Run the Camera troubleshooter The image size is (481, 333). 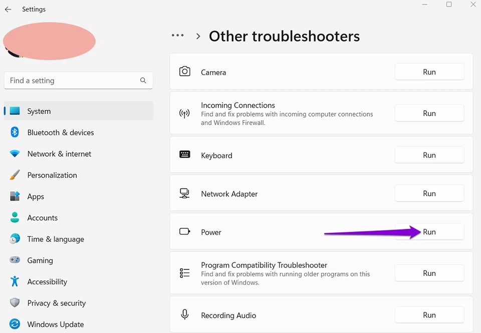(429, 72)
